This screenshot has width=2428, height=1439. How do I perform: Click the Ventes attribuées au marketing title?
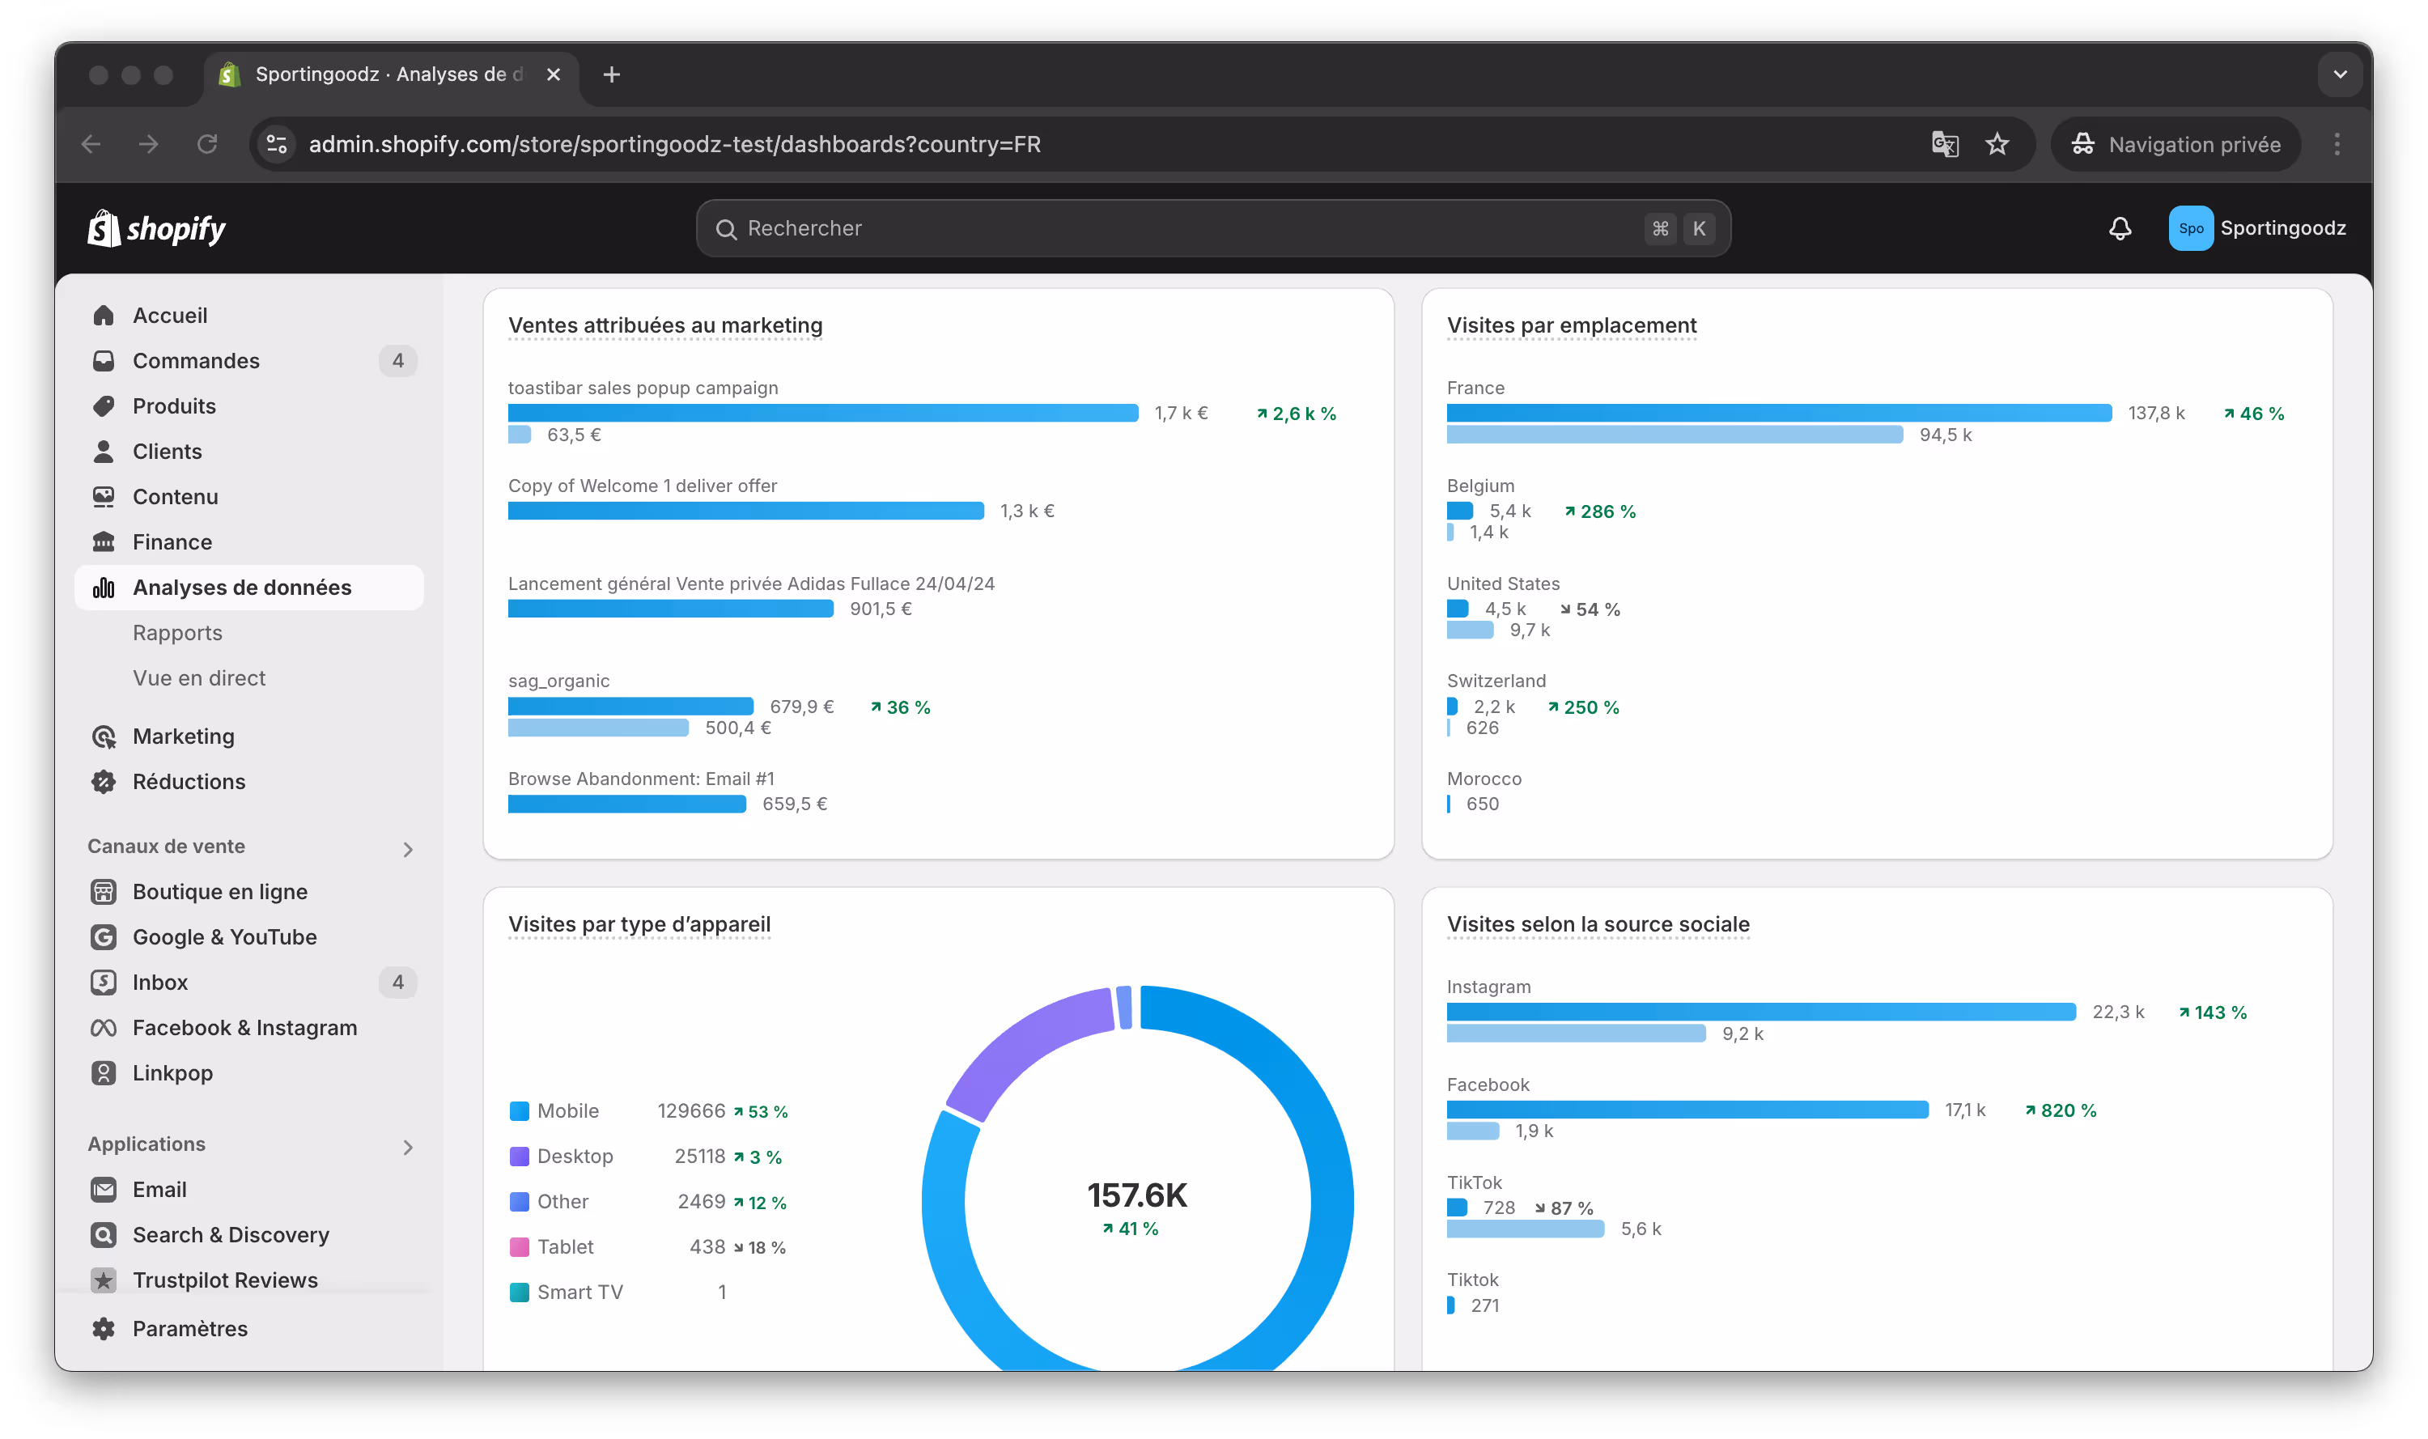click(665, 326)
